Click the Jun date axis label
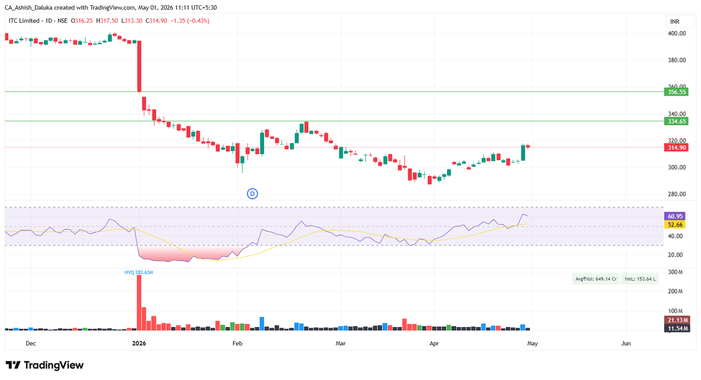The image size is (701, 380). pos(626,344)
